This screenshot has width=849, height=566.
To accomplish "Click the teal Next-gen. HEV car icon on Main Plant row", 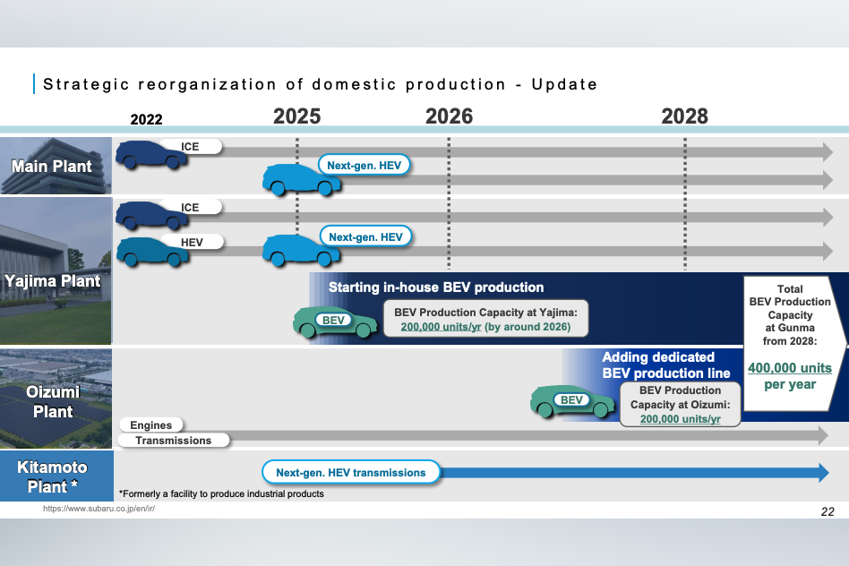I will [300, 179].
